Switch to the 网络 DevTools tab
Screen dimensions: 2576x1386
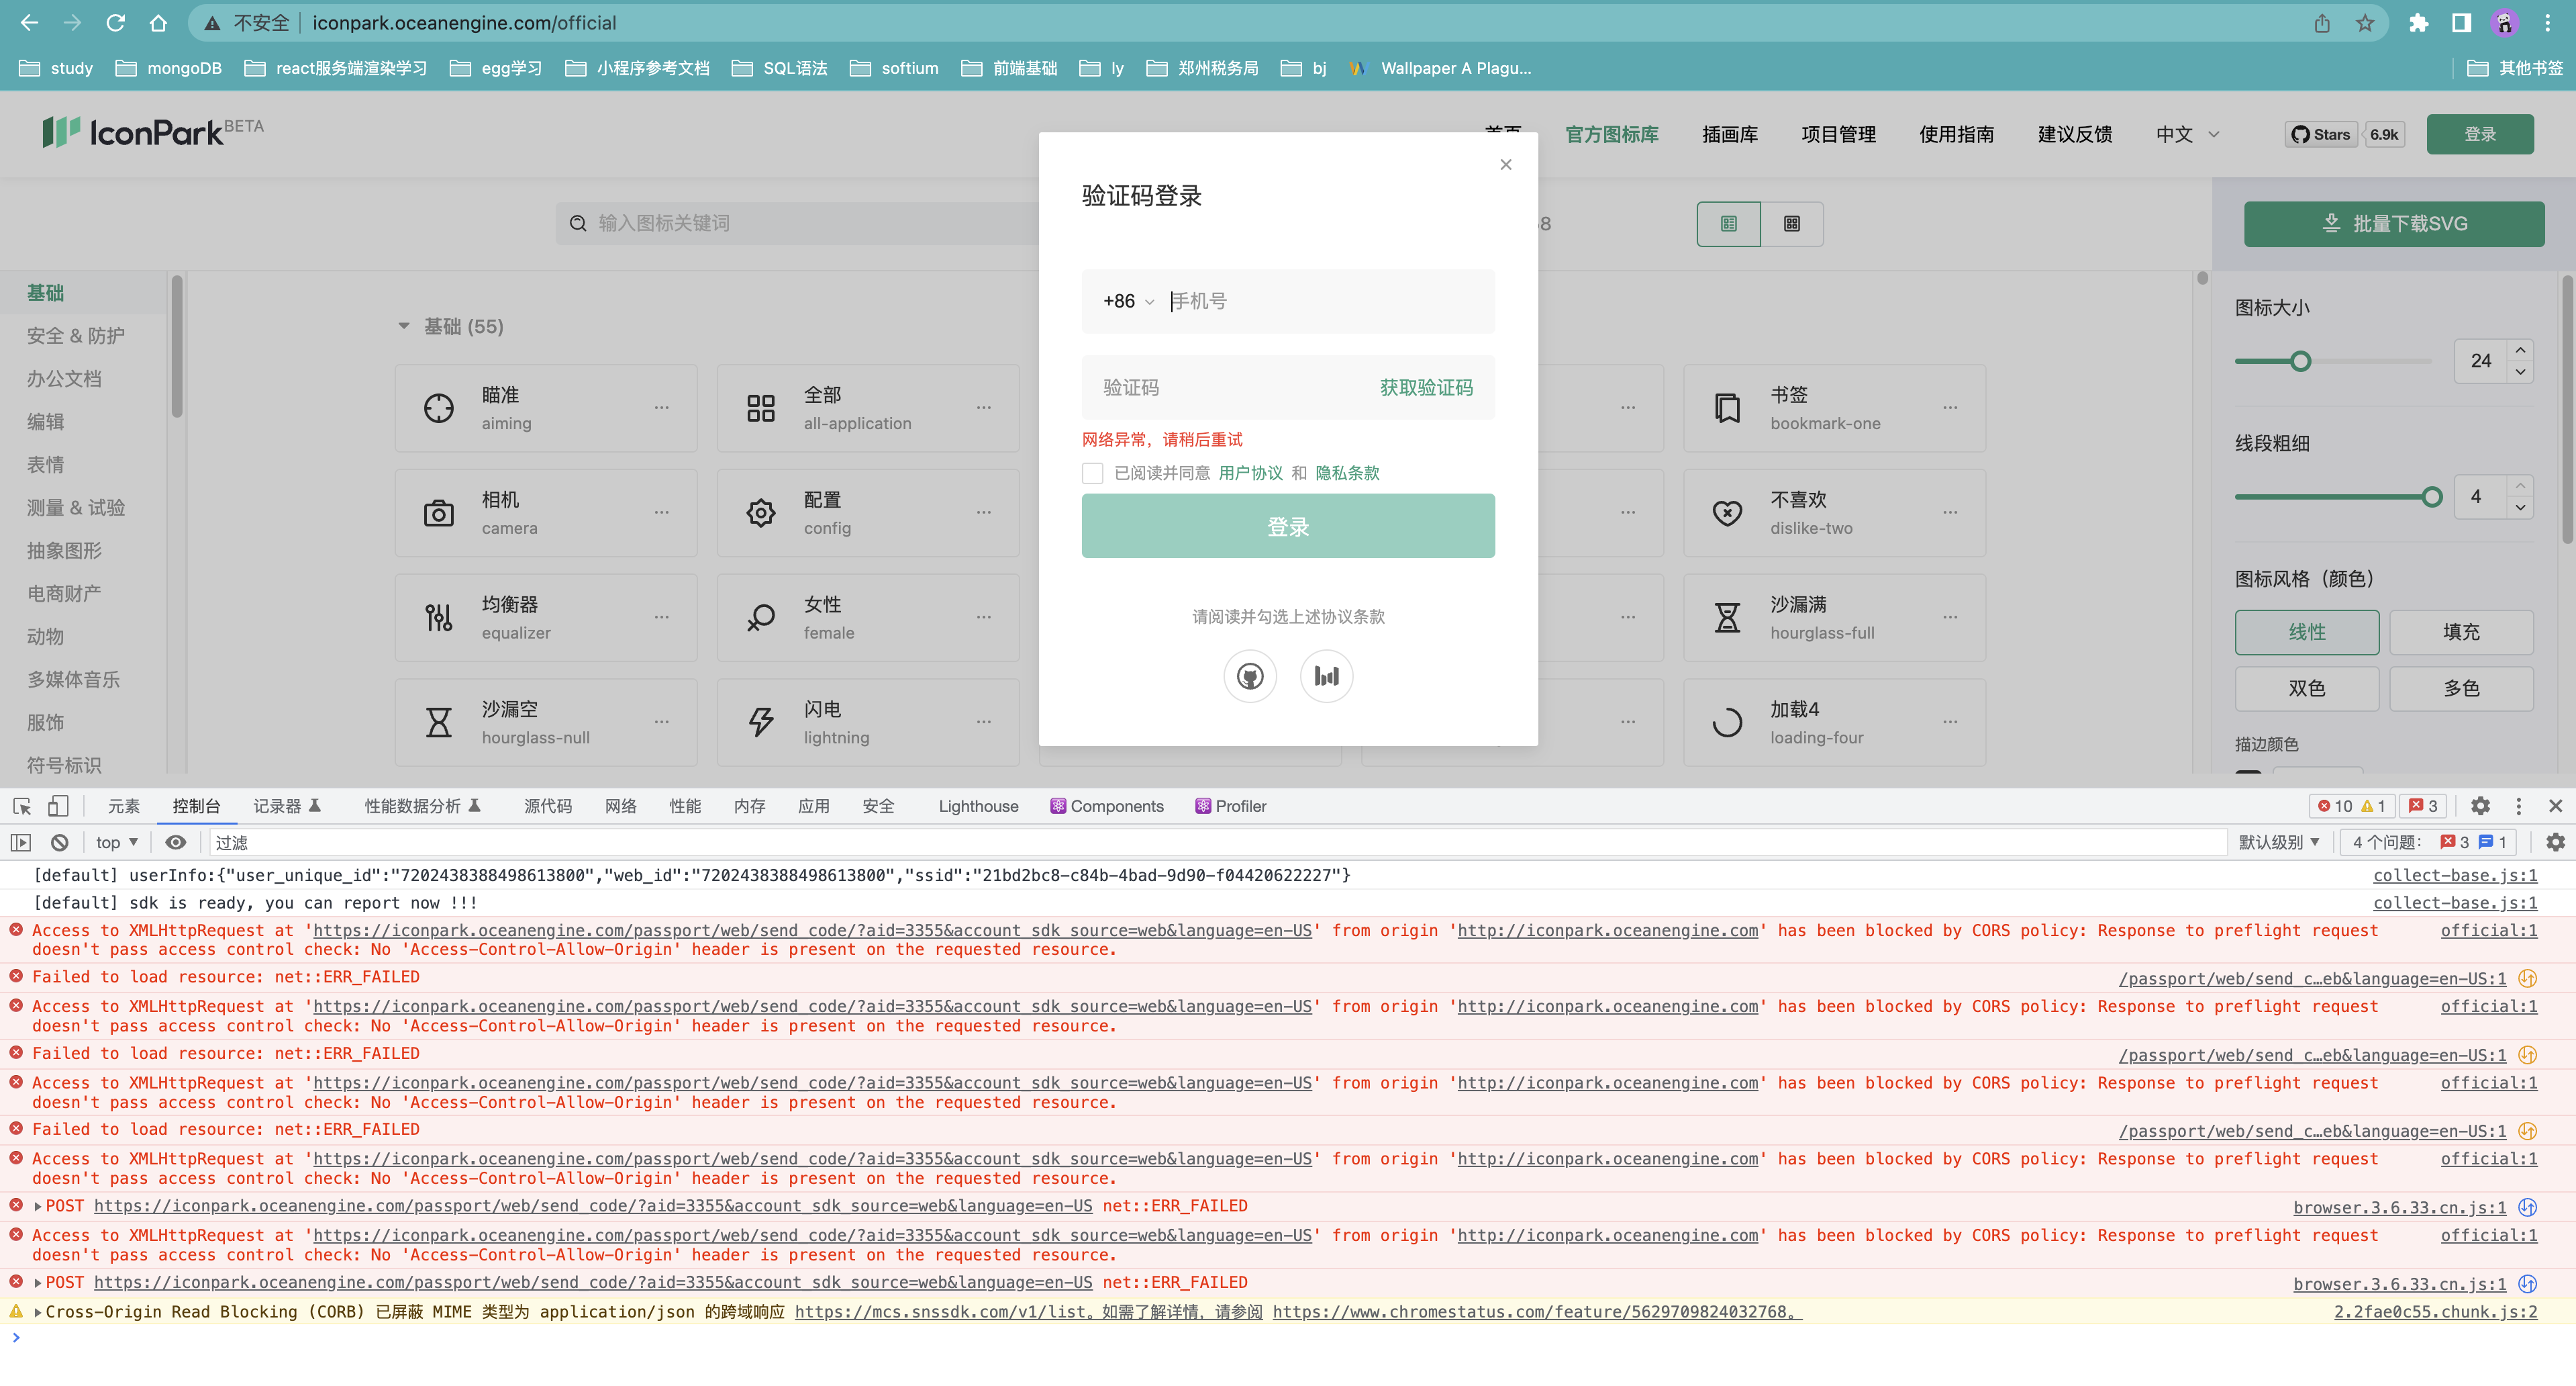(x=620, y=806)
